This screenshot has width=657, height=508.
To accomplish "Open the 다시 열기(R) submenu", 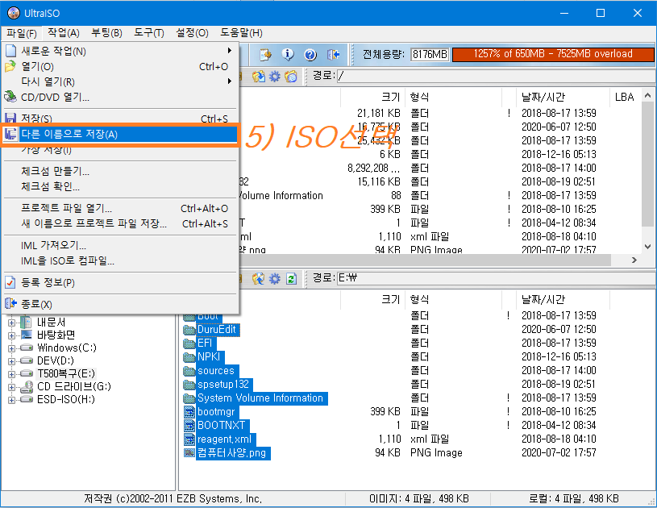I will click(x=120, y=81).
